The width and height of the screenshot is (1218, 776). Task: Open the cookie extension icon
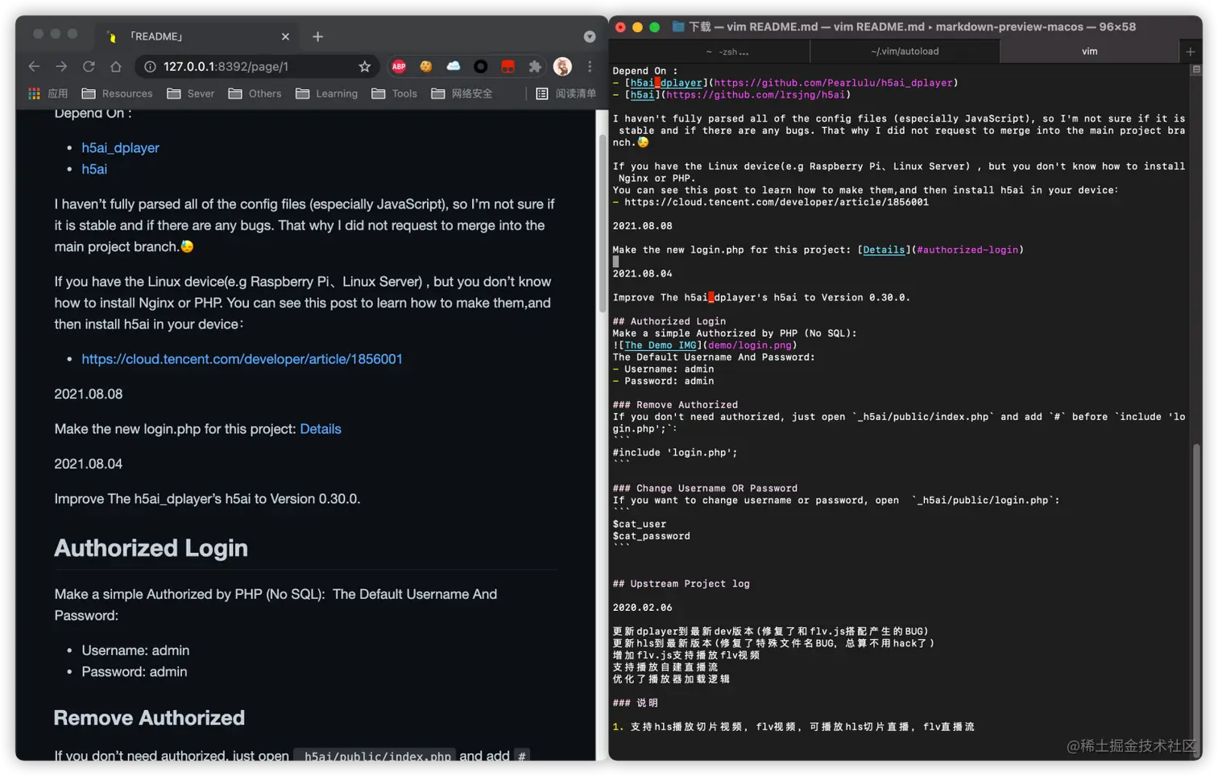pyautogui.click(x=426, y=67)
